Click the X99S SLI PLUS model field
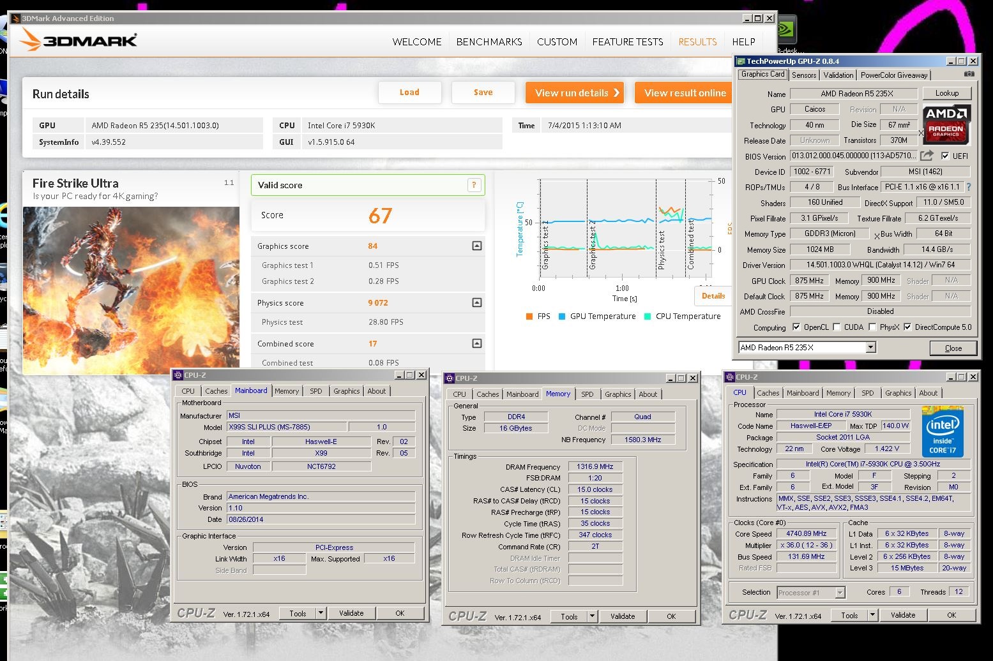 pos(285,427)
